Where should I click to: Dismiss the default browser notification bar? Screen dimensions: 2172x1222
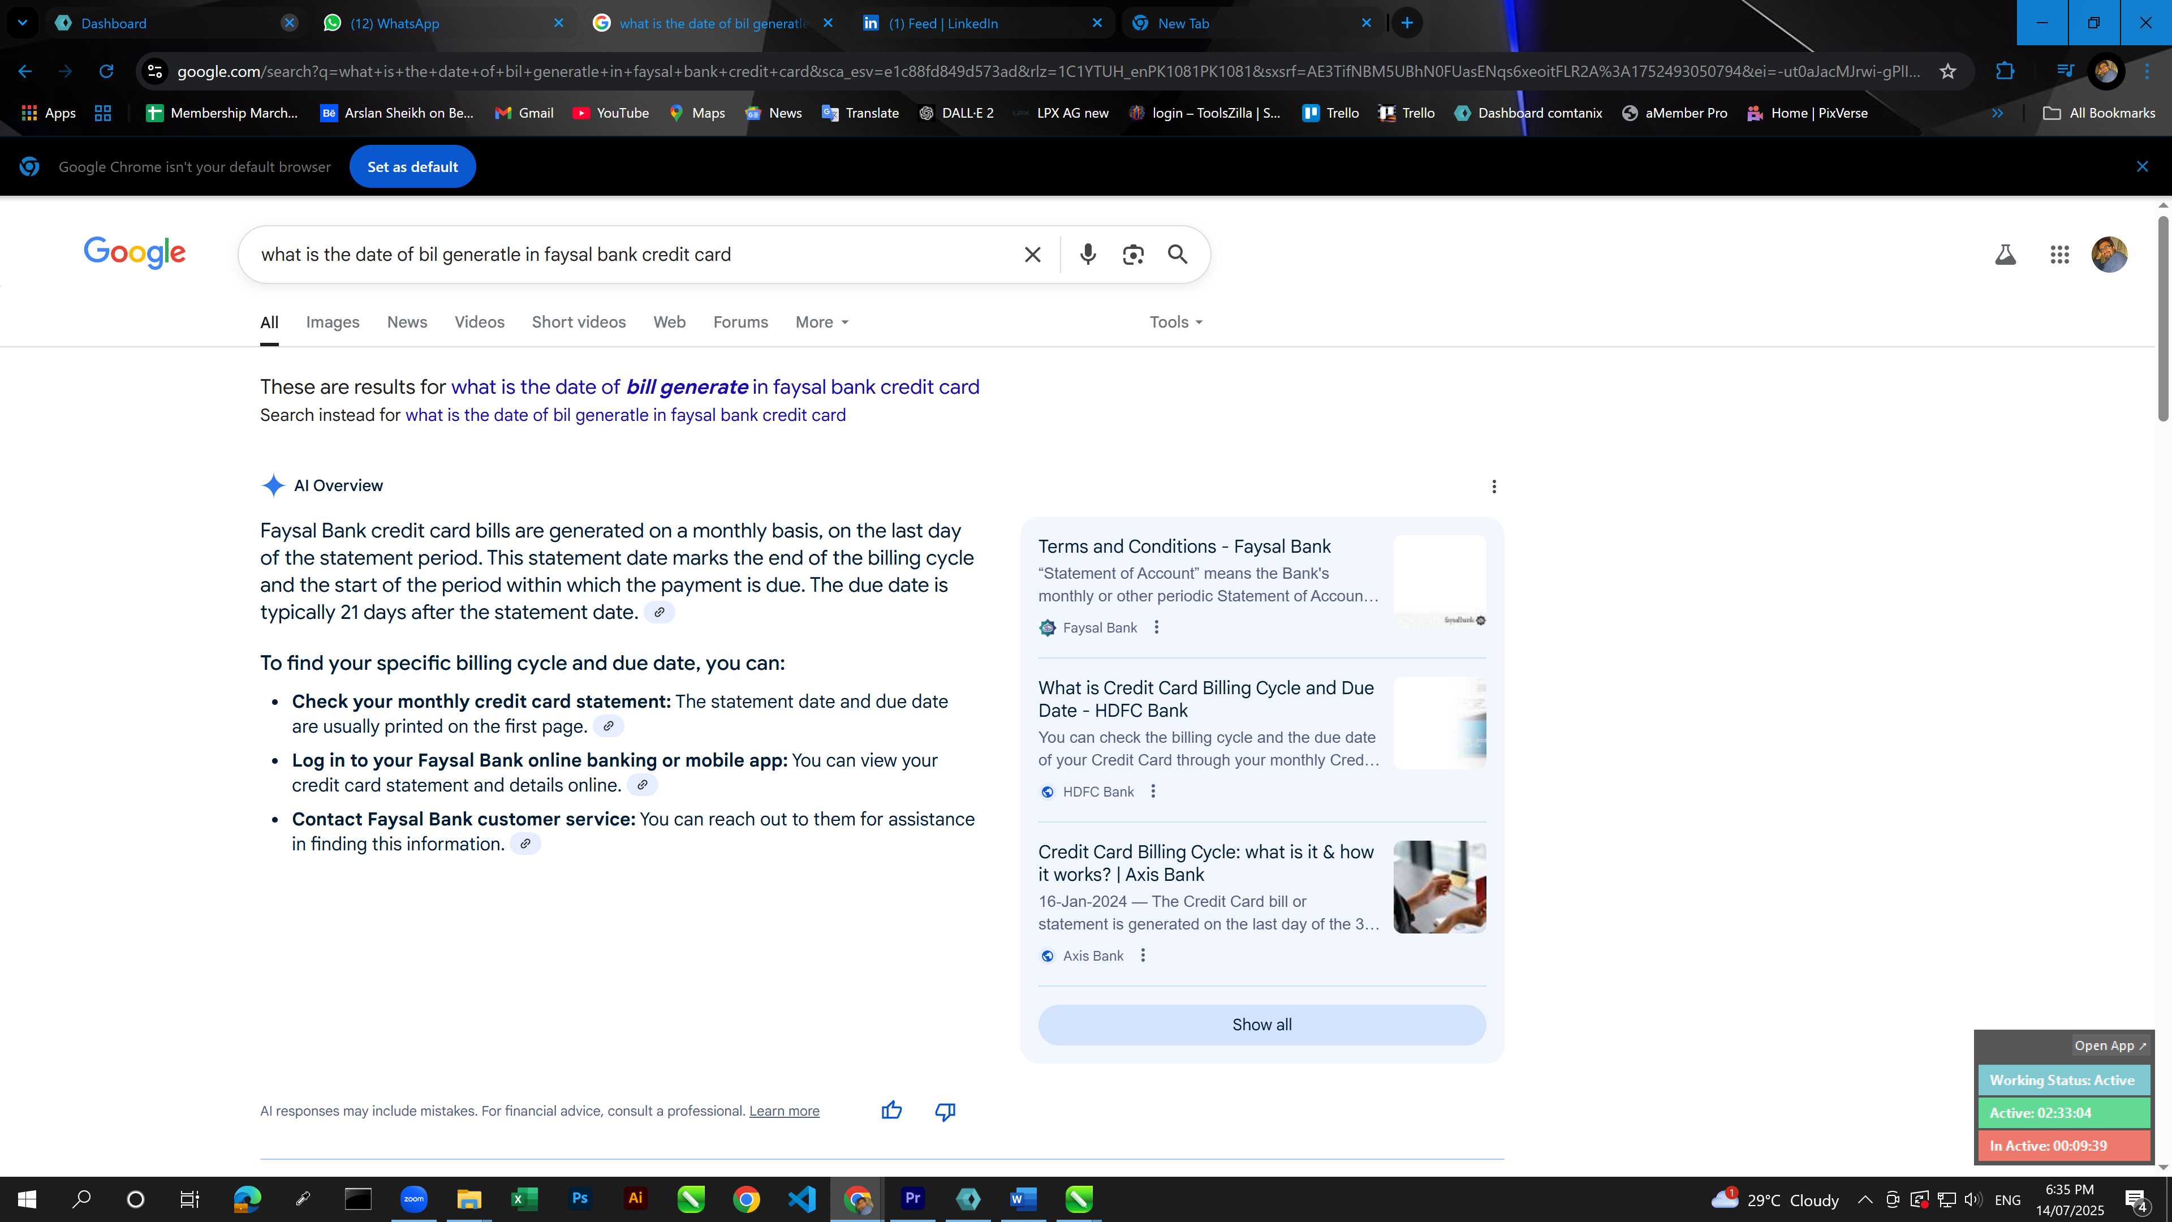pyautogui.click(x=2141, y=167)
